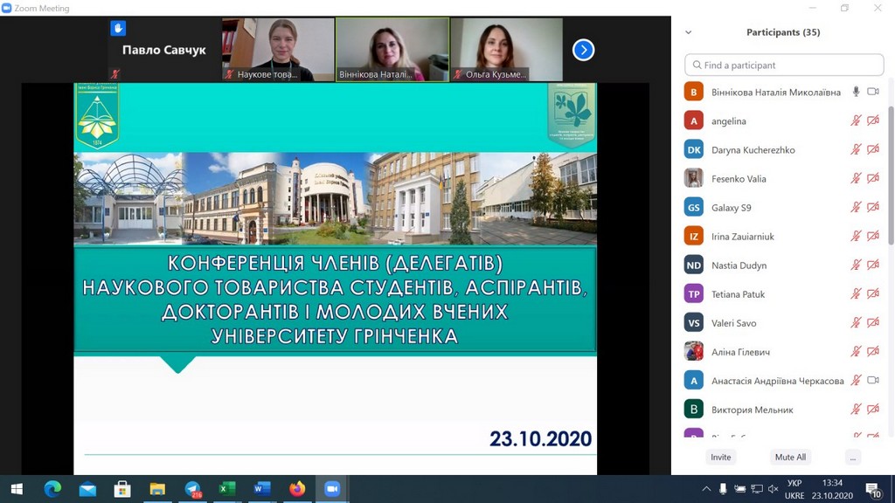Select Павло Савчук's video tile
The image size is (895, 503).
162,50
